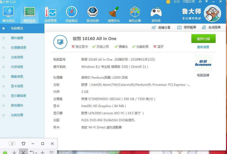The width and height of the screenshot is (227, 154).
Task: Click the 独立显卡 status indicator
Action: point(80,47)
